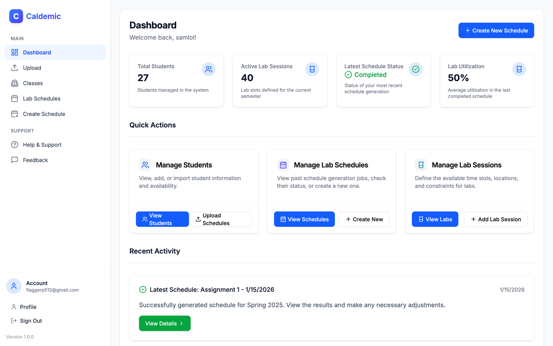Click the Caldemic brand name
The width and height of the screenshot is (553, 346).
[43, 16]
